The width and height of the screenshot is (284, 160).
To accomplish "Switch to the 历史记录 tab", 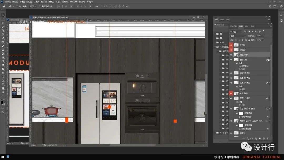I will 233,27.
